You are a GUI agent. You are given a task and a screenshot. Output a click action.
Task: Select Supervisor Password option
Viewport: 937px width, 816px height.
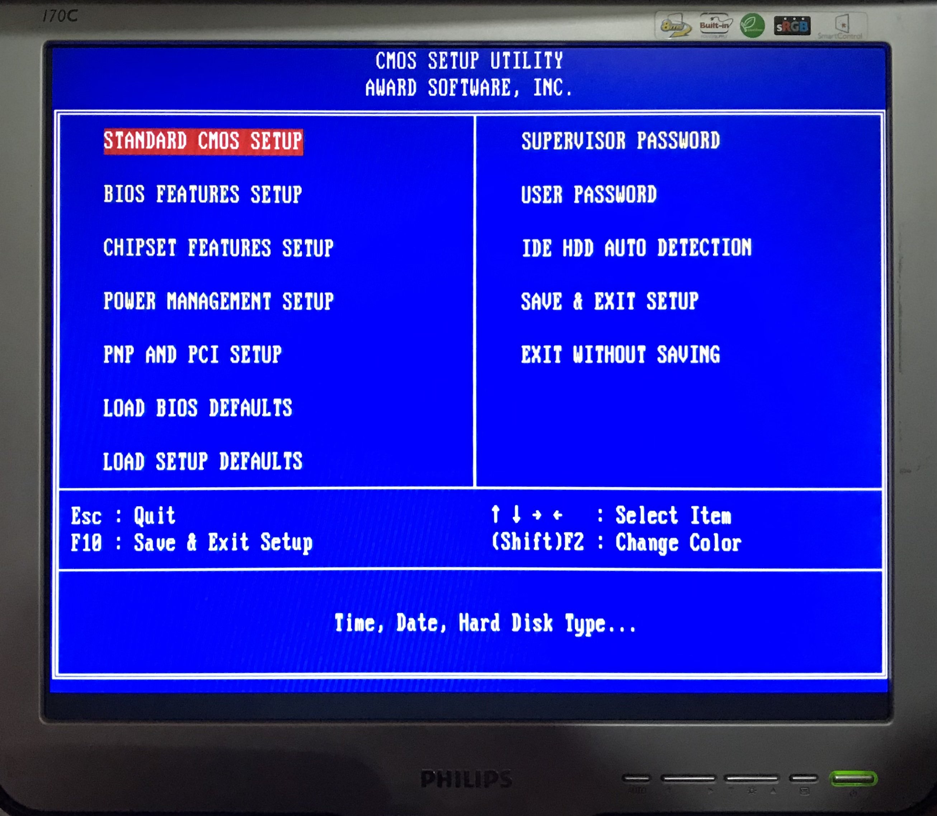[x=621, y=141]
